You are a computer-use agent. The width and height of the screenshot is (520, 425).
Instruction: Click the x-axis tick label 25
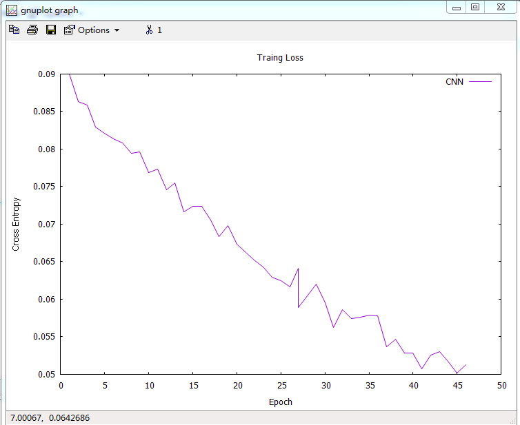pyautogui.click(x=282, y=386)
